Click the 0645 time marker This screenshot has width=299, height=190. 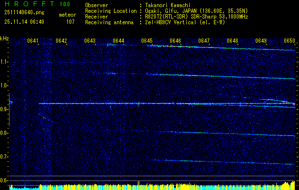[147, 41]
